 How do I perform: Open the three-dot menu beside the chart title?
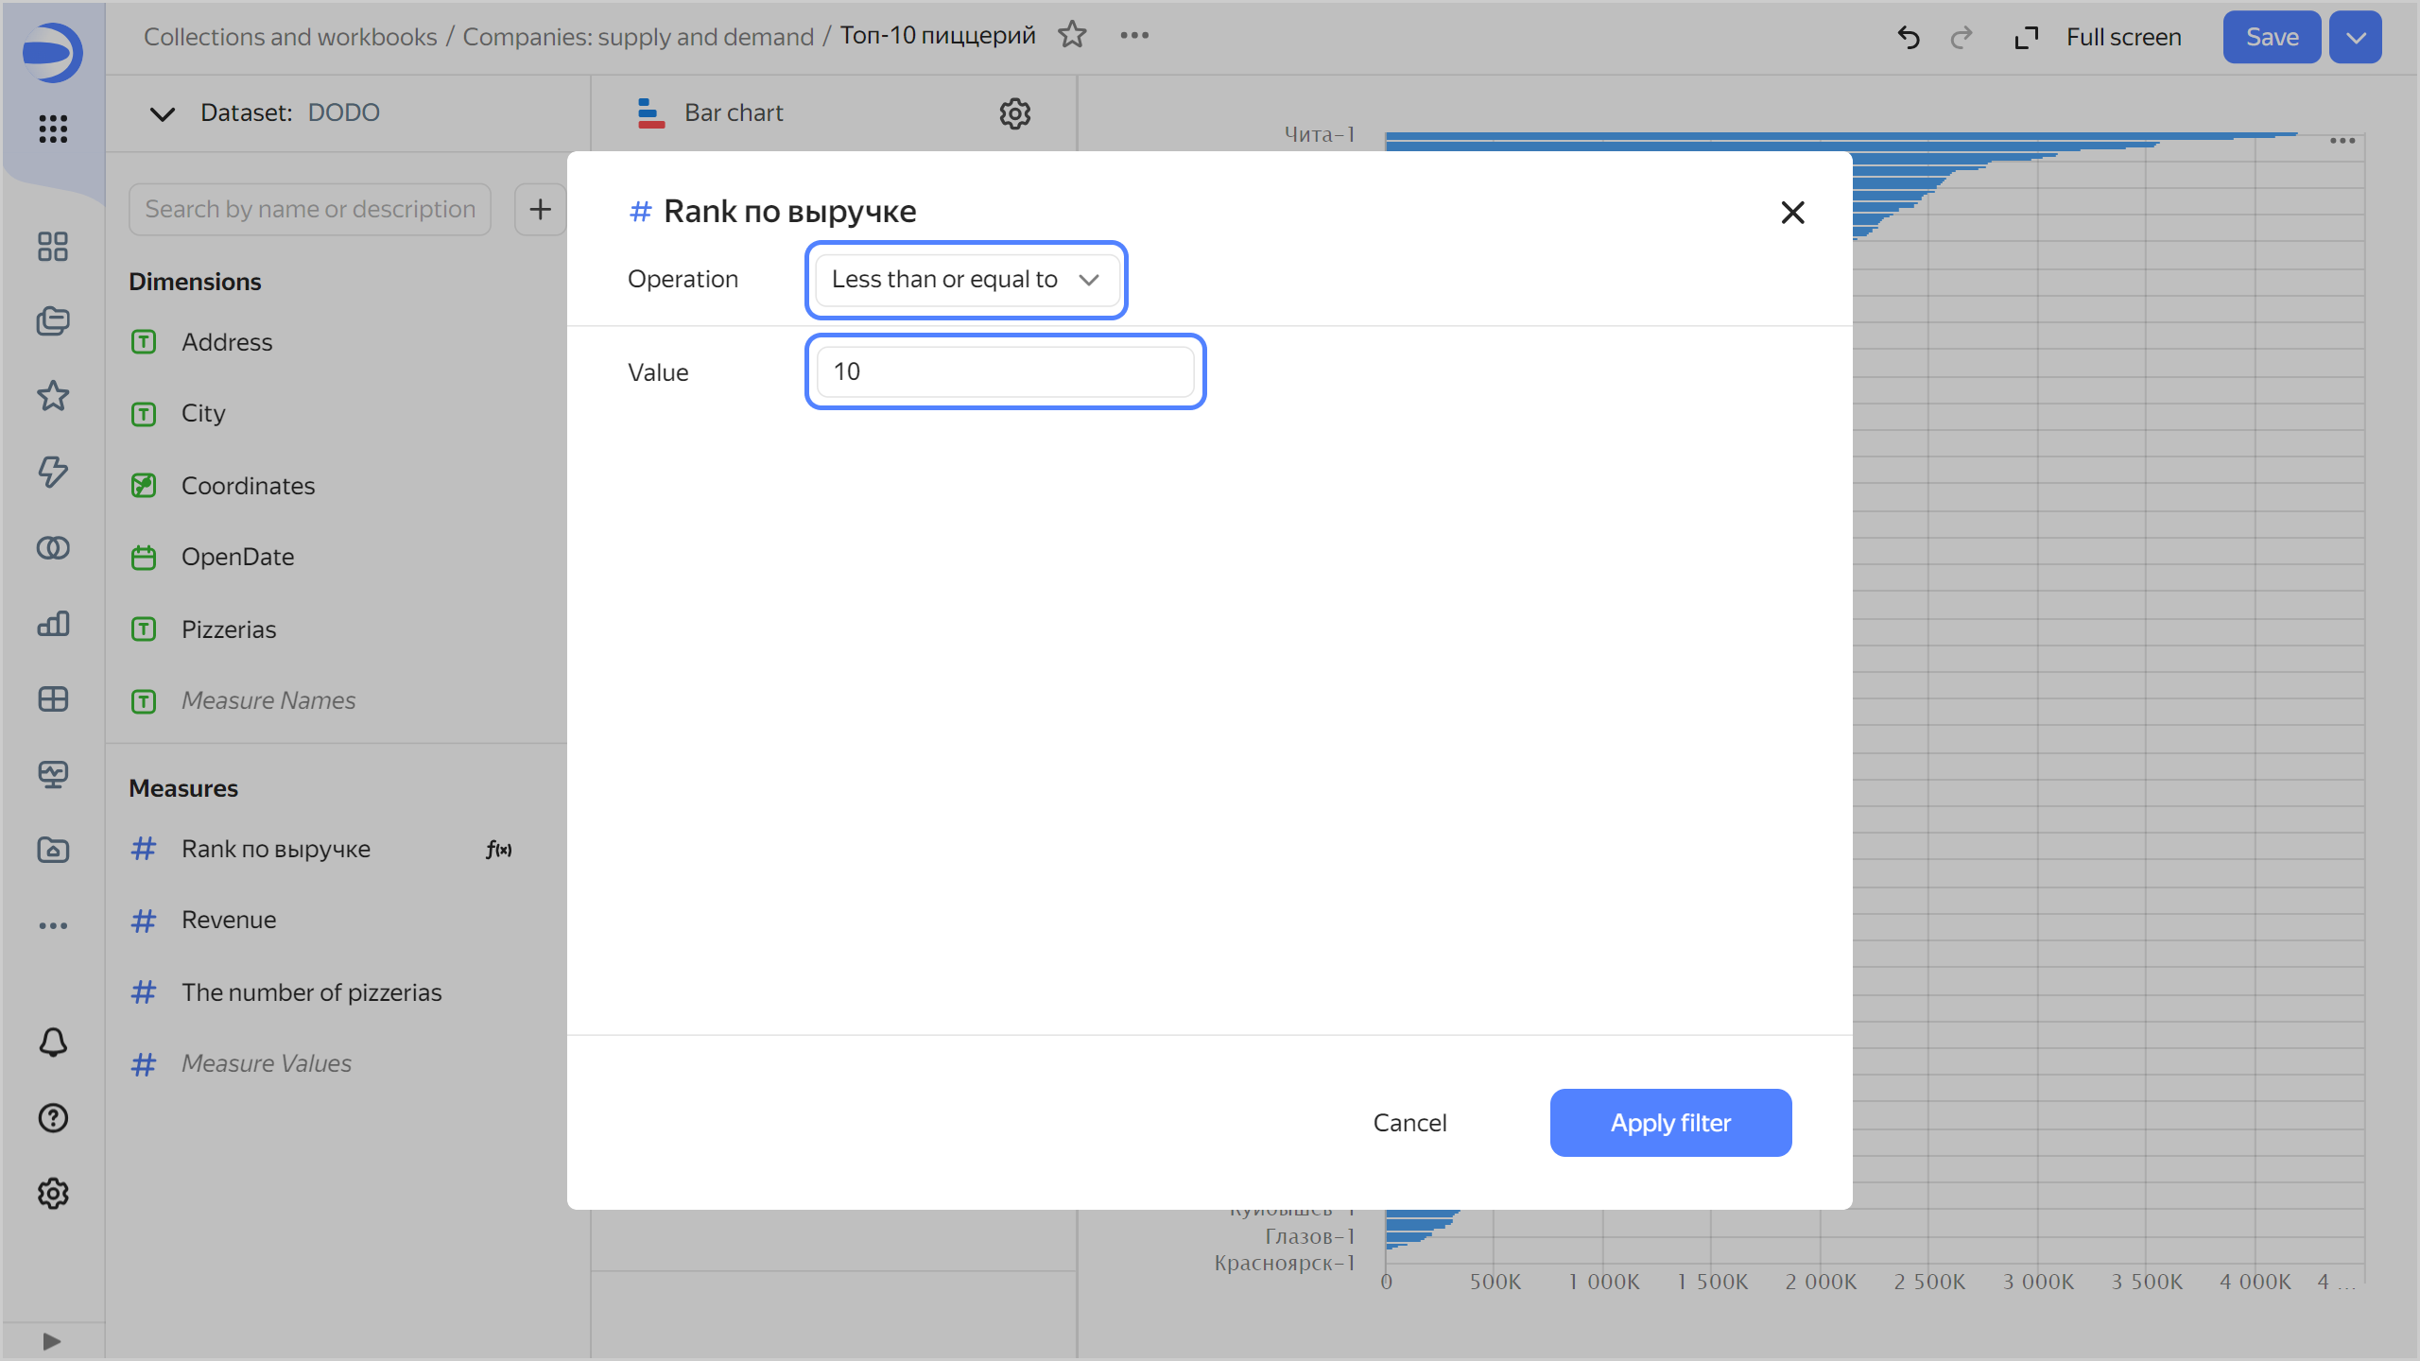coord(1134,35)
